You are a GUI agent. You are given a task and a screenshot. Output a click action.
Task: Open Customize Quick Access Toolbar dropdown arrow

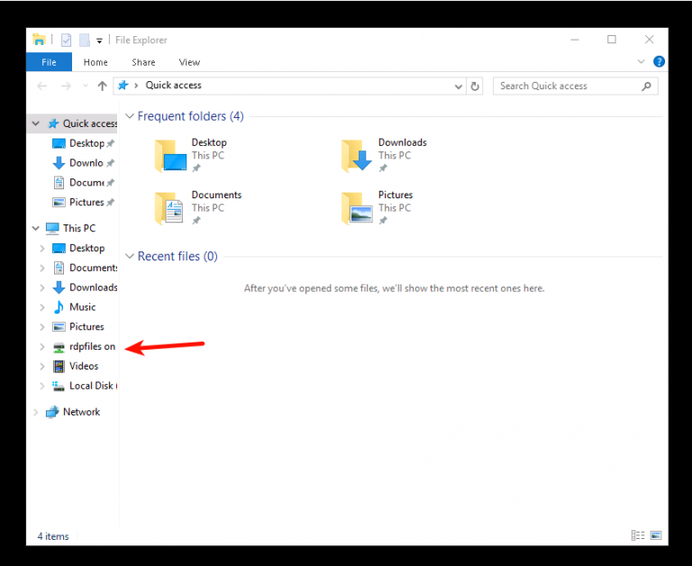pyautogui.click(x=100, y=41)
